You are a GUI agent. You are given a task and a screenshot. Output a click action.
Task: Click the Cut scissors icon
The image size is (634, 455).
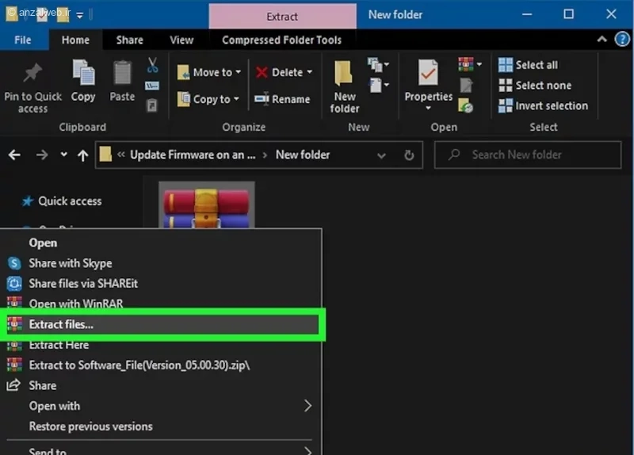click(x=153, y=65)
